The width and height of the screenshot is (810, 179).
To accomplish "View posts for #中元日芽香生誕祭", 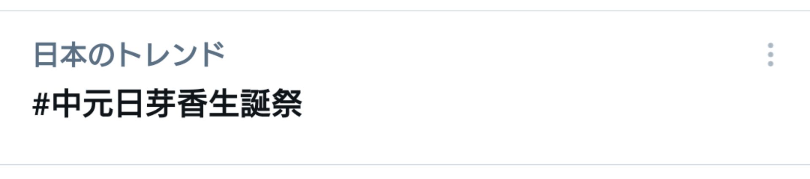I will point(167,104).
